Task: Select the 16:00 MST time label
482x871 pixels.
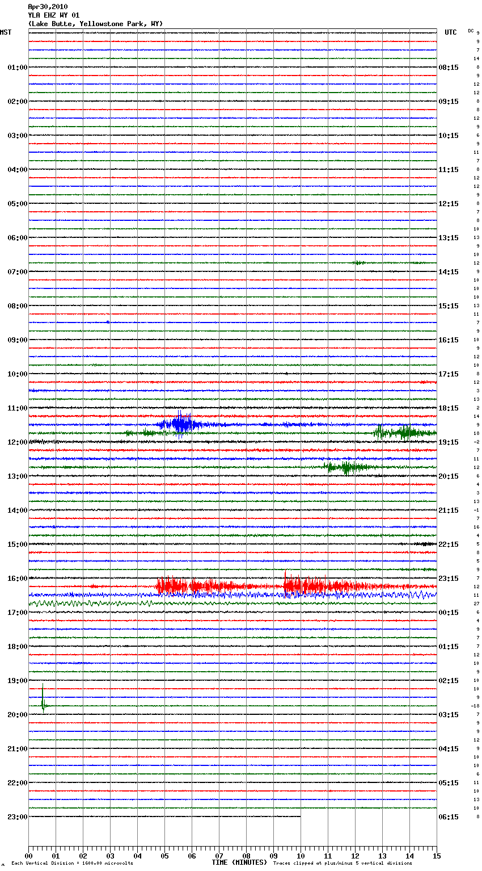Action: coord(17,579)
